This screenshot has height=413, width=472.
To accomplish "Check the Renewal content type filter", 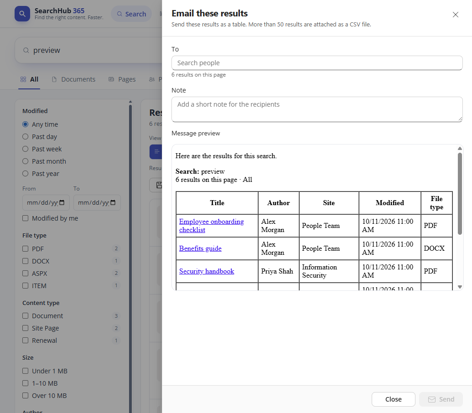I will (25, 340).
